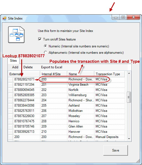Click the Williamsburg name cell
This screenshot has width=142, height=165.
(81, 95)
